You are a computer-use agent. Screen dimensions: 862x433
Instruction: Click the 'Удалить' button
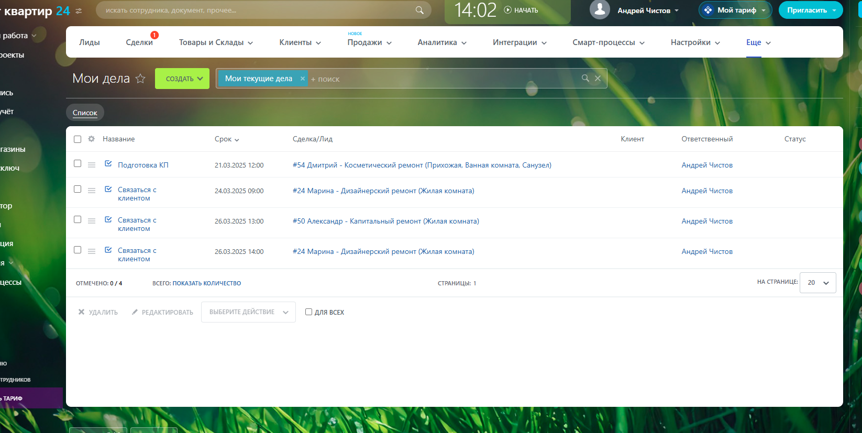pyautogui.click(x=98, y=312)
